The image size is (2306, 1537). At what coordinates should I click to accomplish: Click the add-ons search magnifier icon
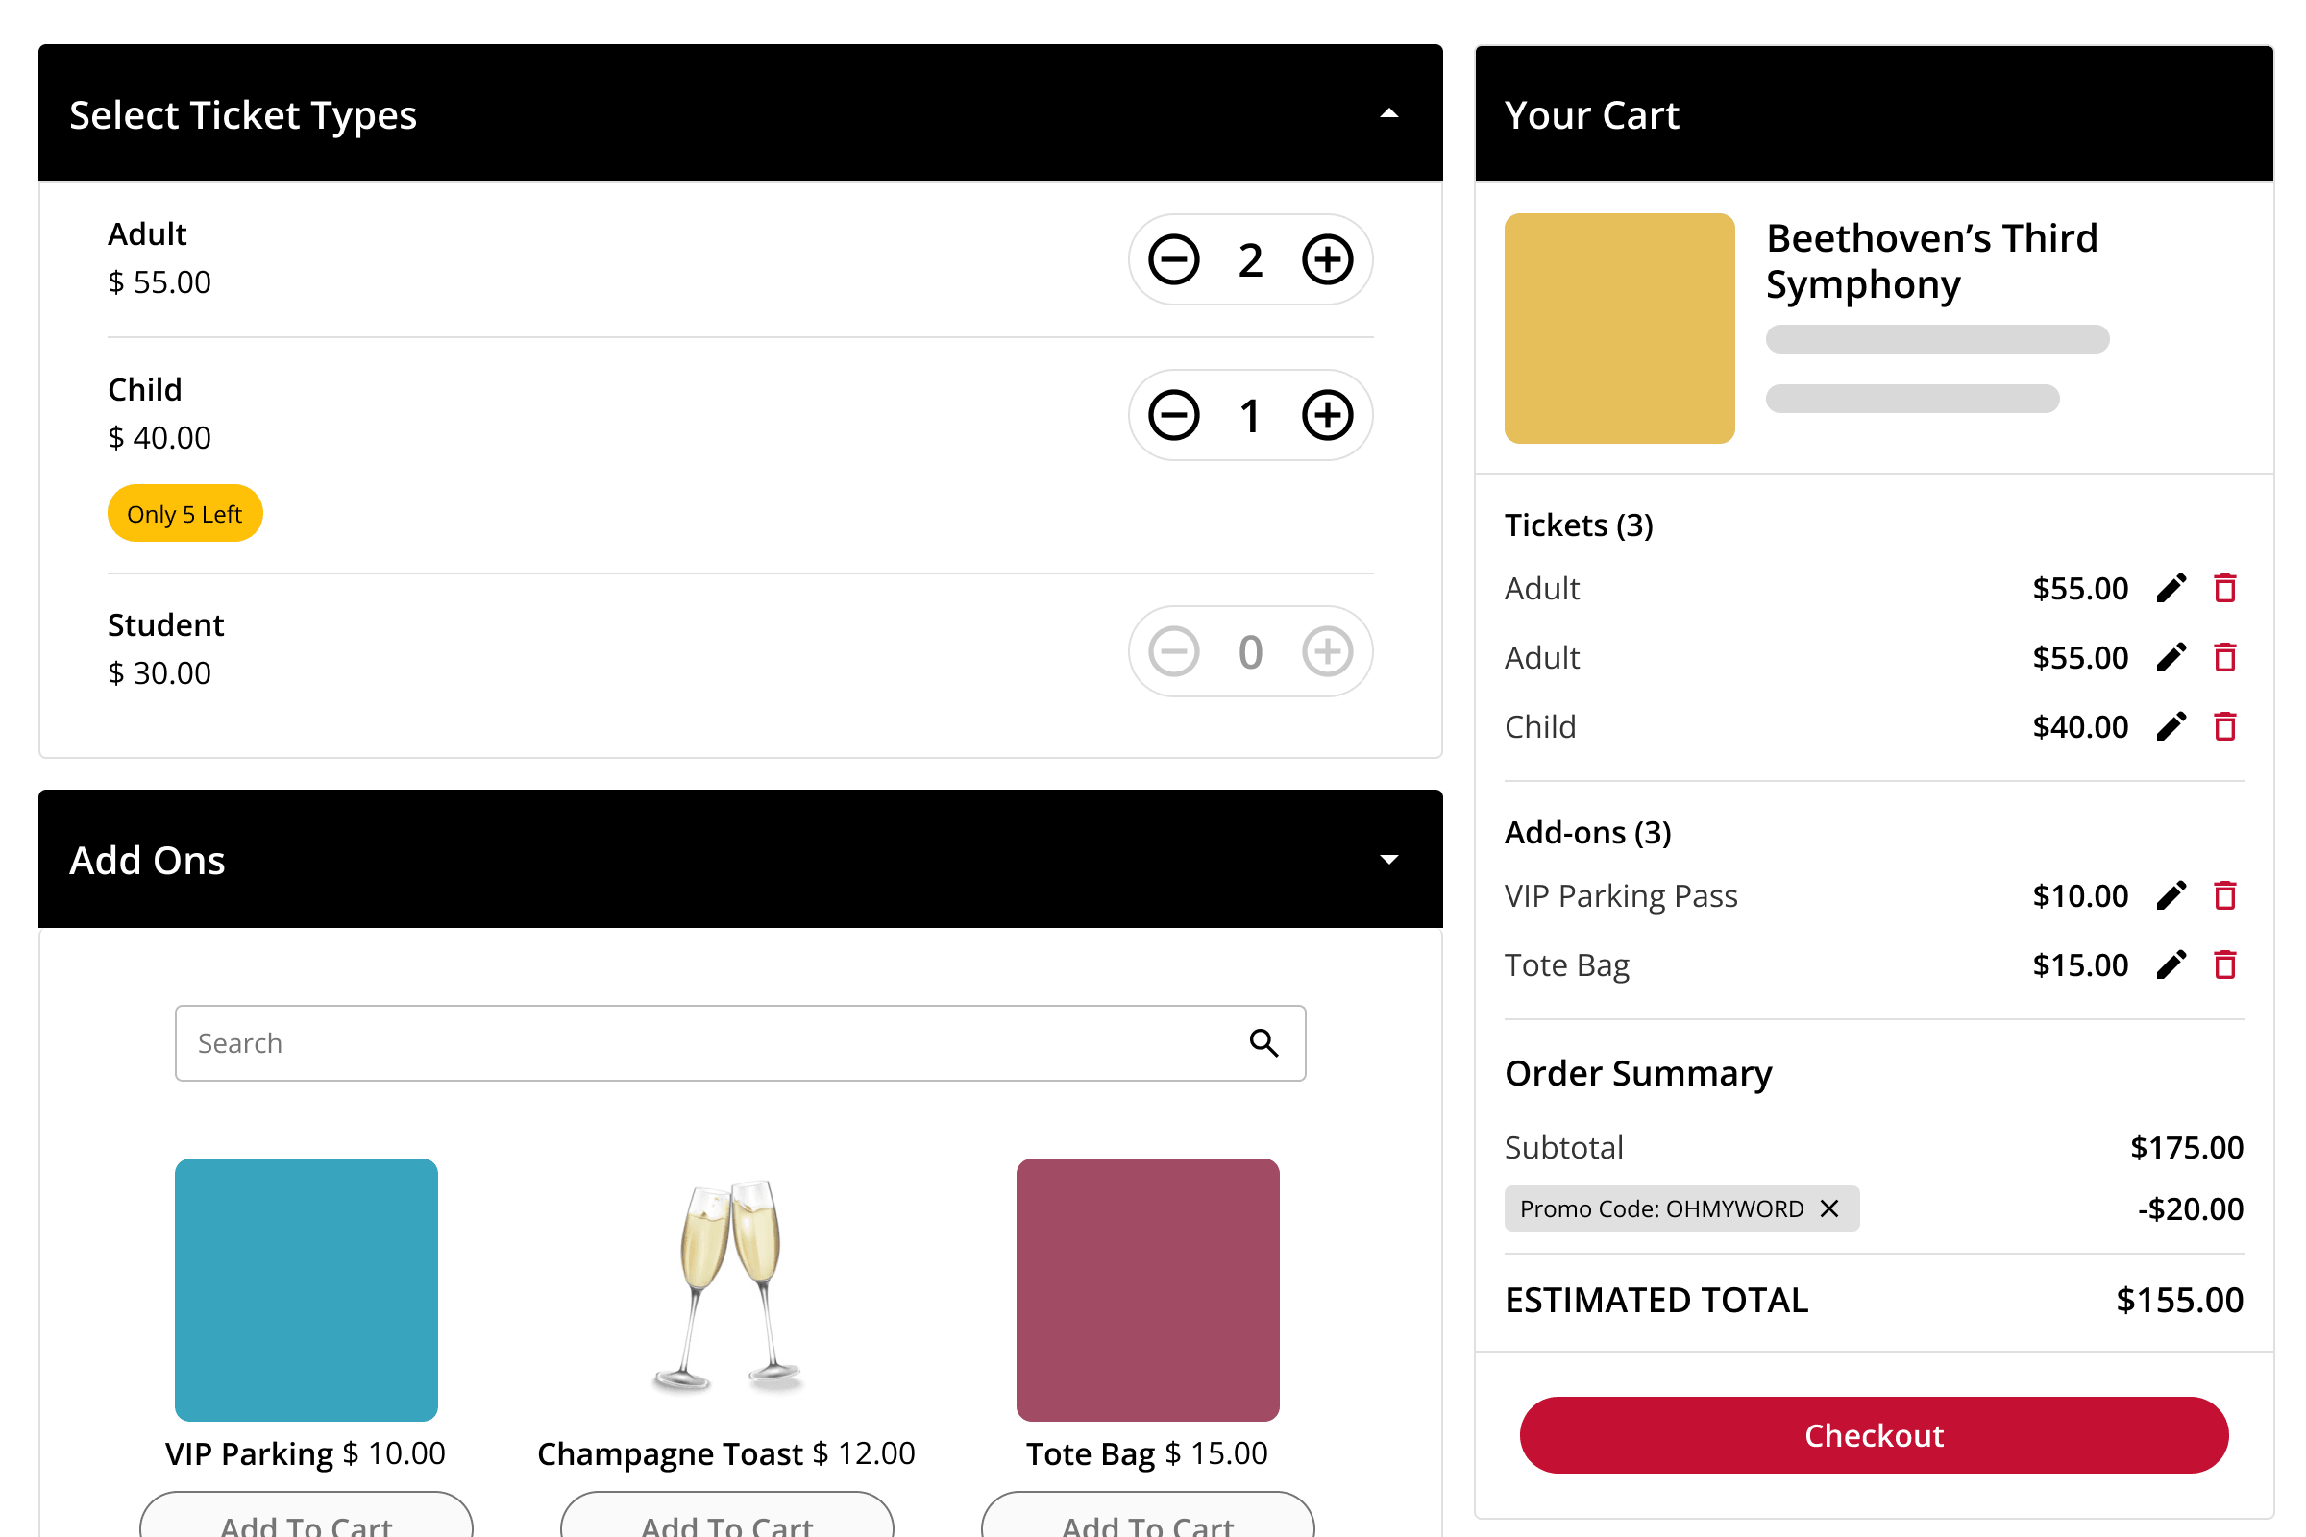click(1263, 1043)
